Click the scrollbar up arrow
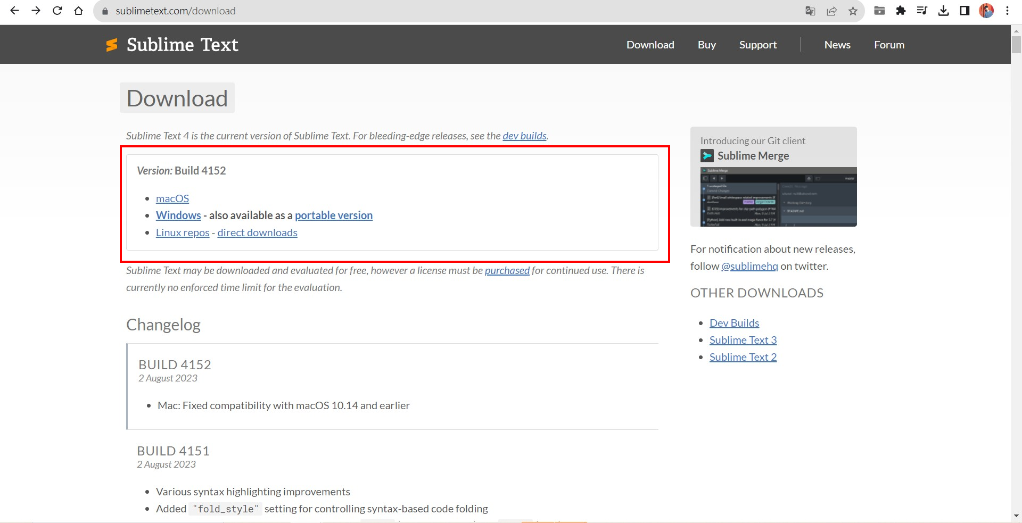 (x=1016, y=31)
